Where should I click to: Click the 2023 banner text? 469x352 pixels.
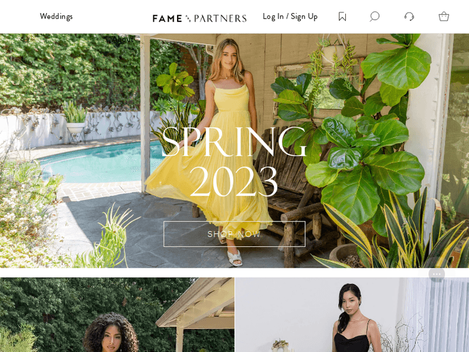234,182
